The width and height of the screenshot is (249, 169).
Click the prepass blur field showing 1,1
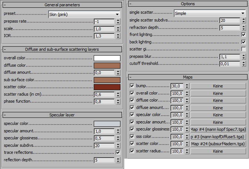230,57
